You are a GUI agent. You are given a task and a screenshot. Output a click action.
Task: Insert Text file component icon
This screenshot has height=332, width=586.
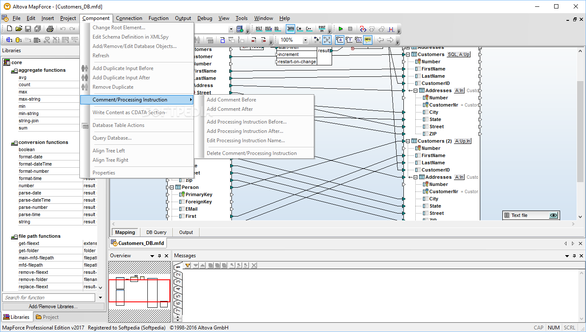point(37,40)
